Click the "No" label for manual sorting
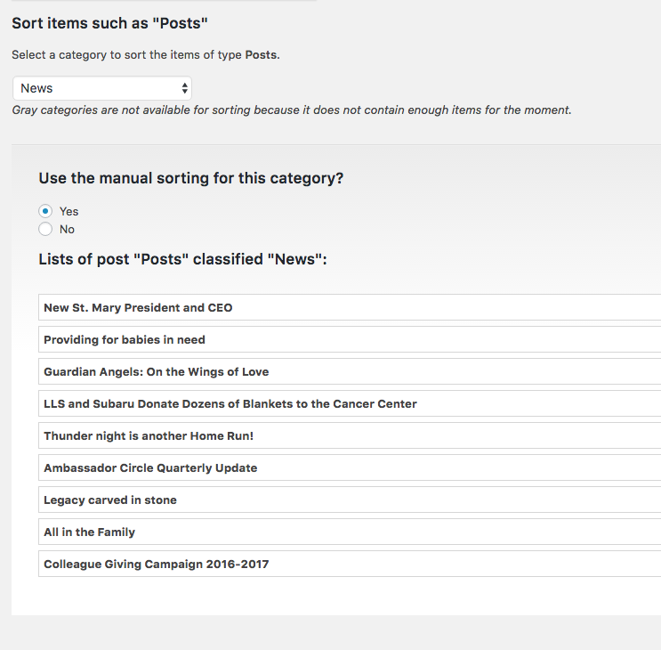Image resolution: width=661 pixels, height=650 pixels. (x=68, y=229)
